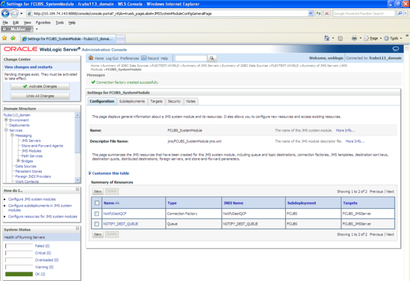Click the Log Out link
The height and width of the screenshot is (281, 410).
tap(112, 58)
